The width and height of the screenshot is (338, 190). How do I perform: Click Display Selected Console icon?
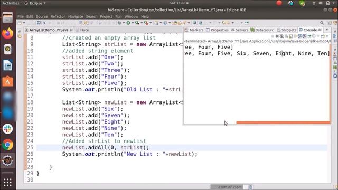[314, 36]
